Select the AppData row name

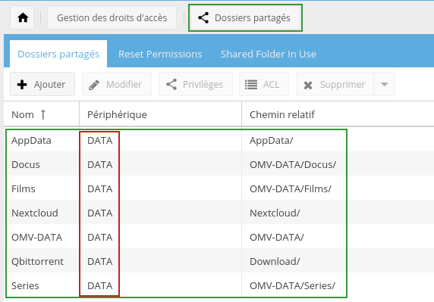(x=31, y=141)
